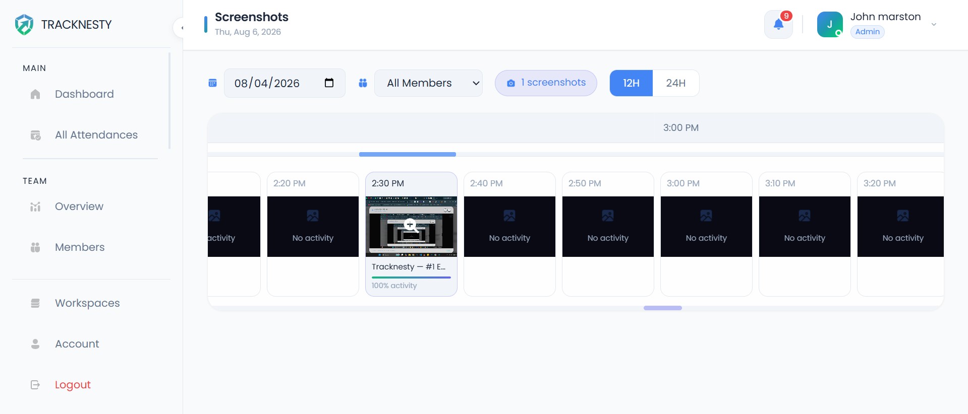The image size is (968, 414).
Task: Click the Dashboard home icon
Action: pyautogui.click(x=35, y=94)
